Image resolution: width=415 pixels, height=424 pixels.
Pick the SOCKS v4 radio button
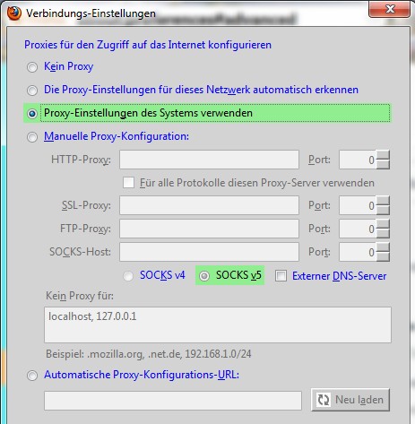pos(128,276)
